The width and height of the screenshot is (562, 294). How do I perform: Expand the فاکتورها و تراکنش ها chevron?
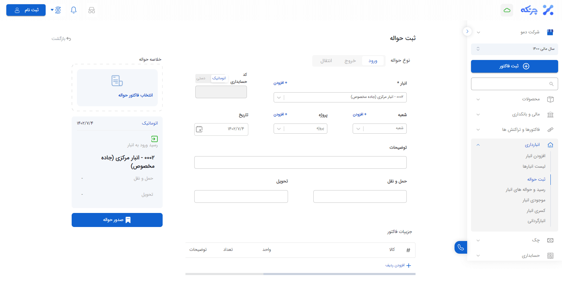[x=478, y=129]
